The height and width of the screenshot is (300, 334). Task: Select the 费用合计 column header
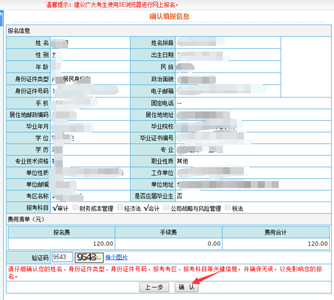tap(275, 232)
